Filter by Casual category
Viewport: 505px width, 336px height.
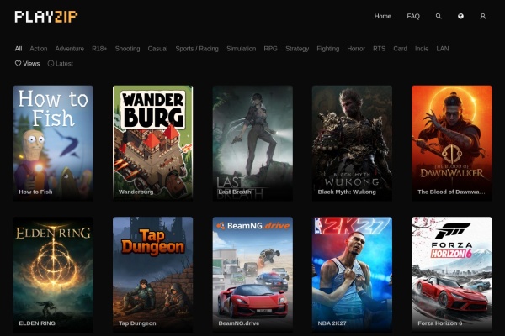(x=157, y=49)
